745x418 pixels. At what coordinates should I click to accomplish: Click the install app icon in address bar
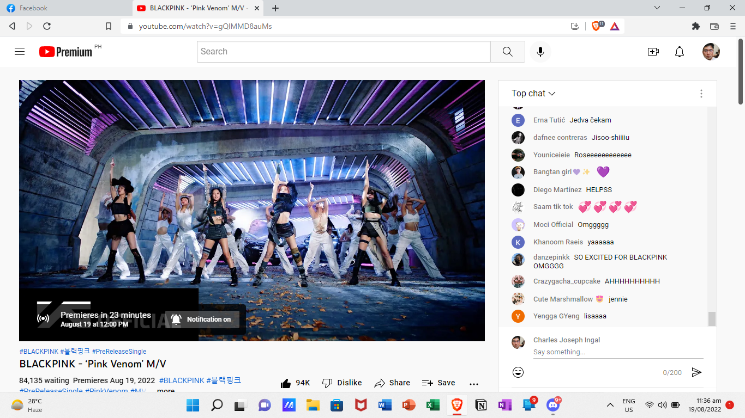(575, 26)
